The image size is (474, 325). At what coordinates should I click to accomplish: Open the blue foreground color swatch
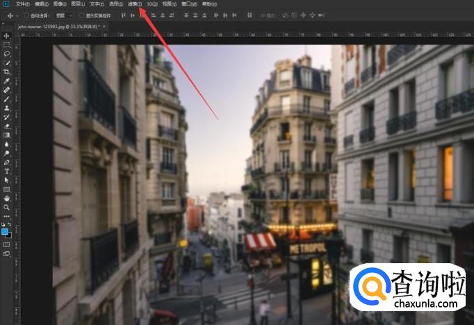click(5, 232)
